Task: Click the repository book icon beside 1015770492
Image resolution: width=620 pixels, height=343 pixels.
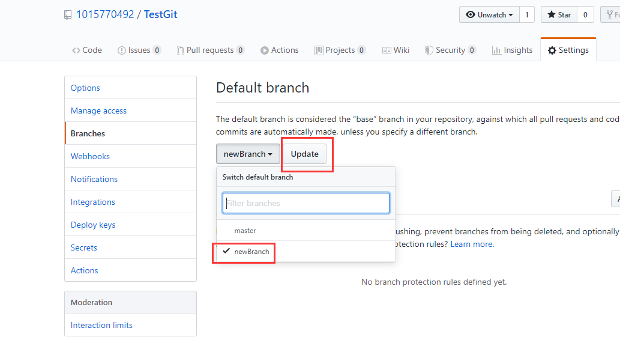Action: point(68,15)
